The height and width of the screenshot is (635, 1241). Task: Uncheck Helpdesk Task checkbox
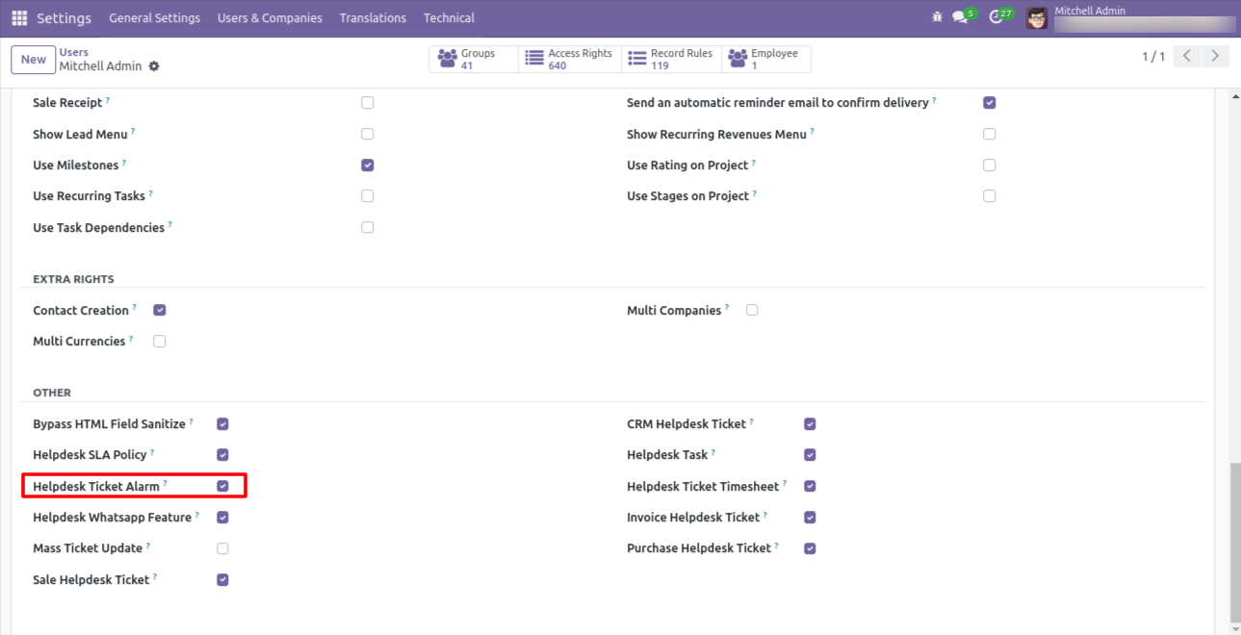810,455
